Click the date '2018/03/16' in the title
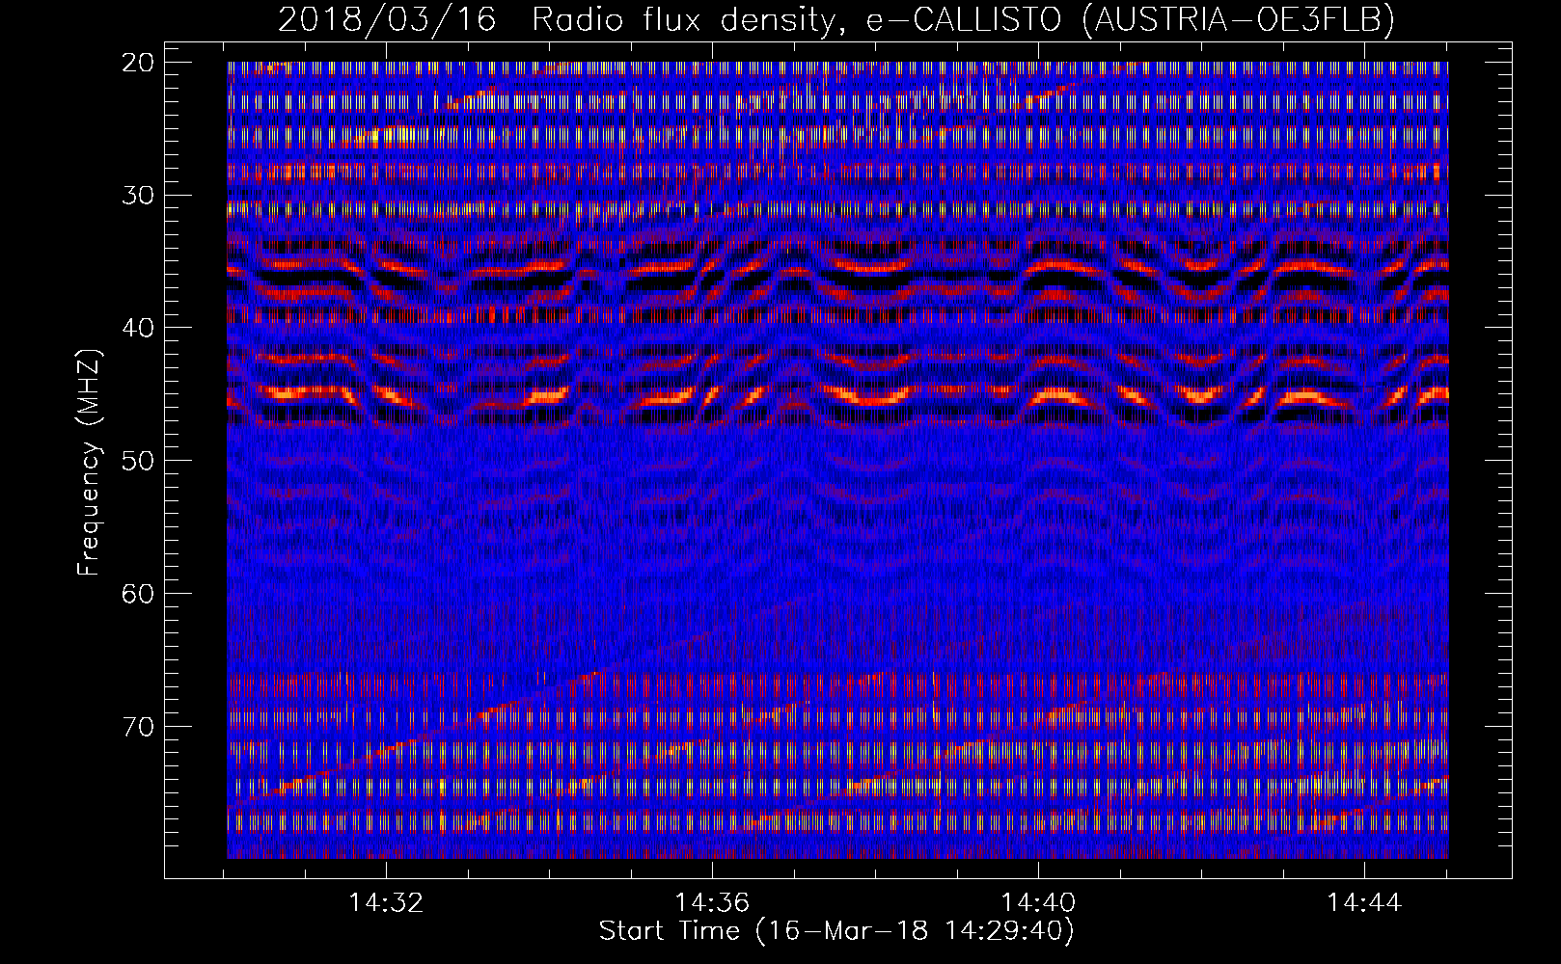Screen dimensions: 1561x964 (x=387, y=19)
